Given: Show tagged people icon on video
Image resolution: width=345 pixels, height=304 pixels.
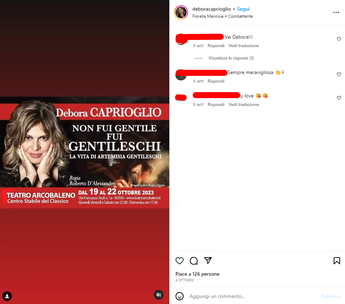Looking at the screenshot, I should click(x=7, y=296).
